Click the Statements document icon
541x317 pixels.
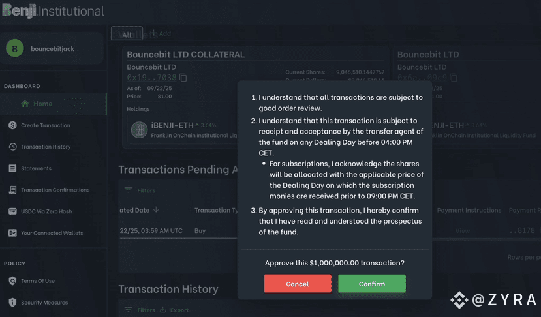point(12,168)
